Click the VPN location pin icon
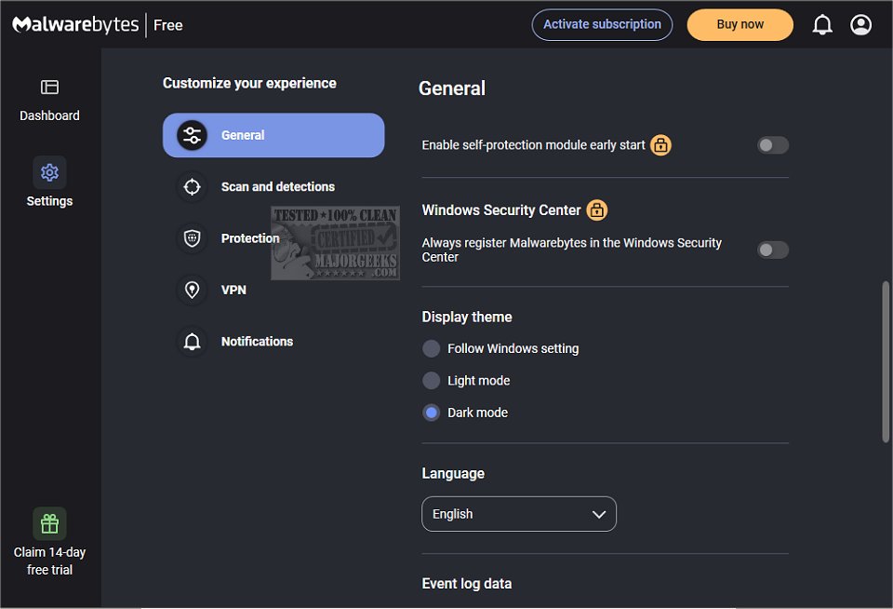The width and height of the screenshot is (893, 609). (x=193, y=290)
